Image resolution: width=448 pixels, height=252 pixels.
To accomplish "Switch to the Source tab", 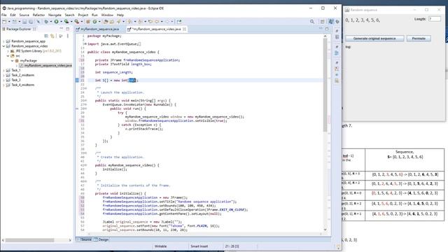I will pyautogui.click(x=84, y=239).
